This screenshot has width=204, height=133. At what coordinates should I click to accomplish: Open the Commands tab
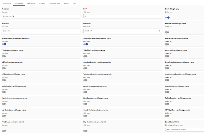7,3
